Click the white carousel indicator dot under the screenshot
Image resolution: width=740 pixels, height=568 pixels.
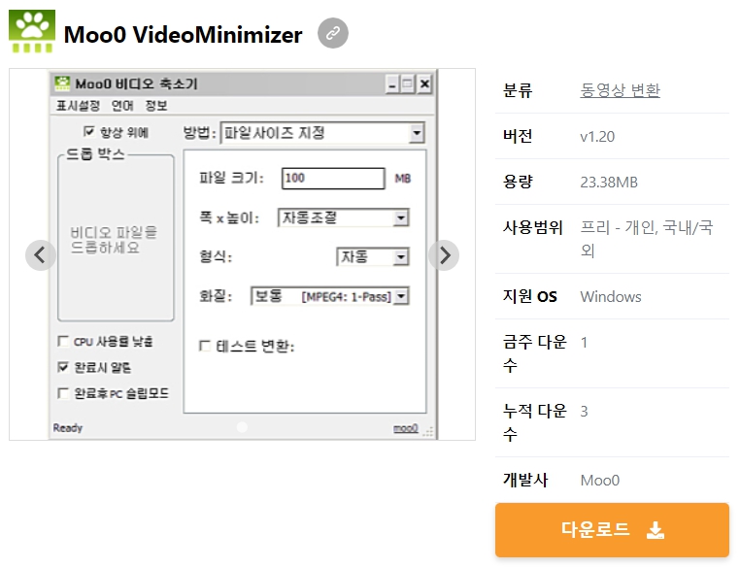tap(242, 427)
